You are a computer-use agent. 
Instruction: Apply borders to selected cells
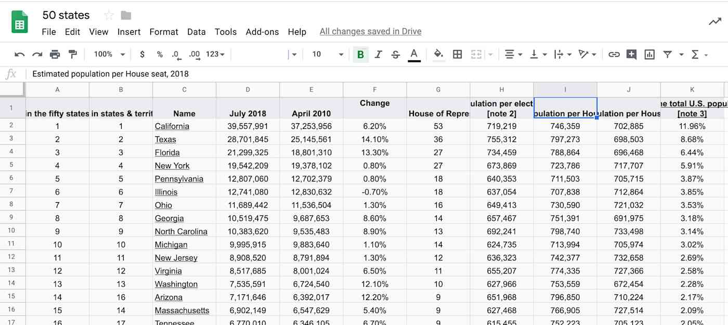tap(457, 54)
